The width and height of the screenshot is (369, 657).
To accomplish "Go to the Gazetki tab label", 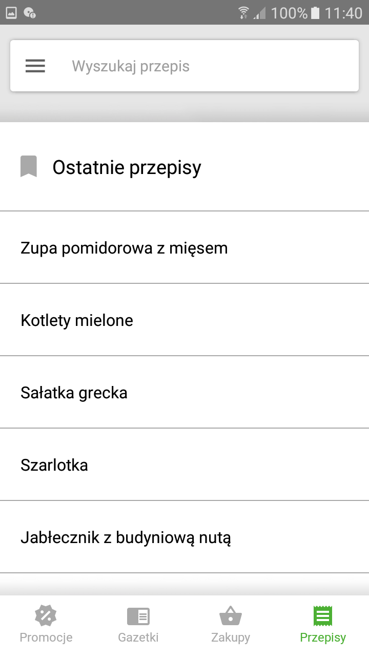I will (138, 637).
